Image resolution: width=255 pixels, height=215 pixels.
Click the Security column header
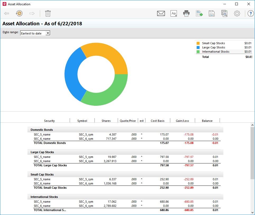click(x=49, y=121)
